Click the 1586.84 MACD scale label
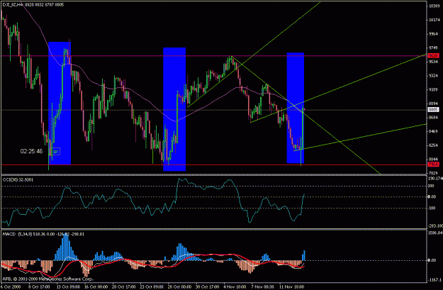 [435, 233]
